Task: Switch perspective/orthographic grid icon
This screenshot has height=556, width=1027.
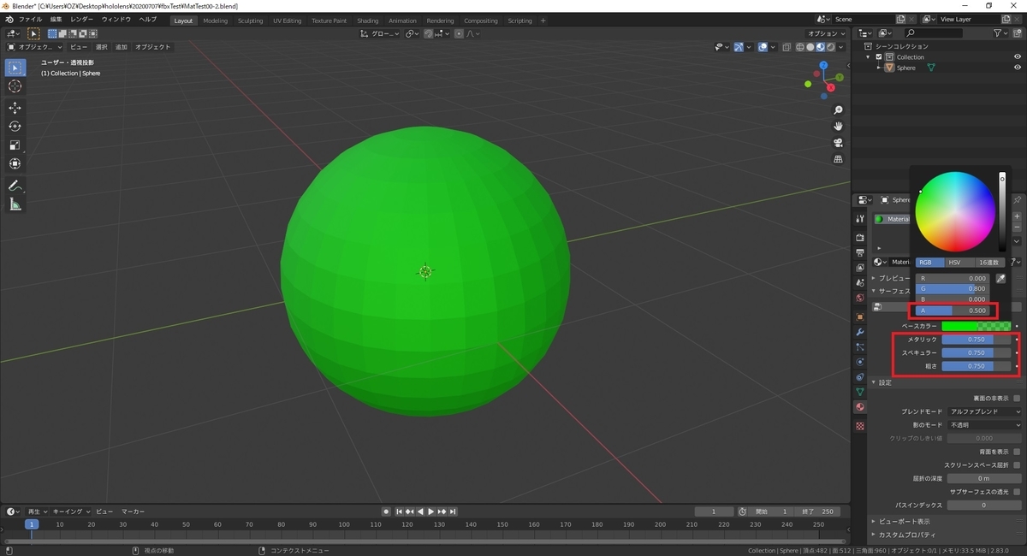Action: (838, 159)
